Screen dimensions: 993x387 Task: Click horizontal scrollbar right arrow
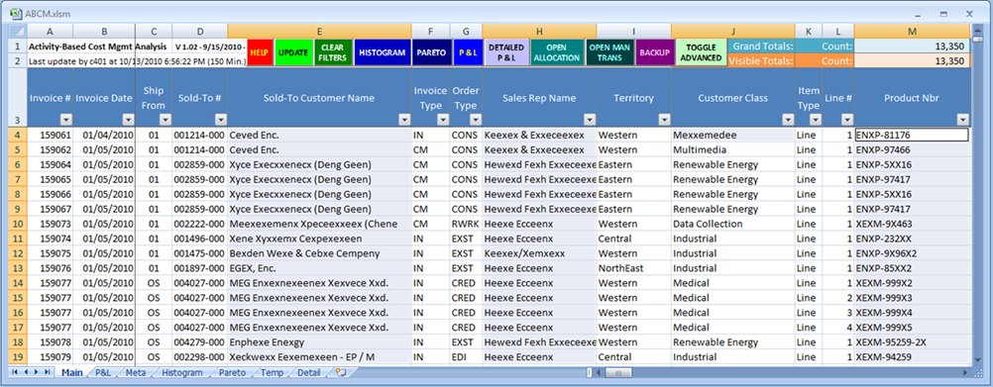[x=964, y=372]
